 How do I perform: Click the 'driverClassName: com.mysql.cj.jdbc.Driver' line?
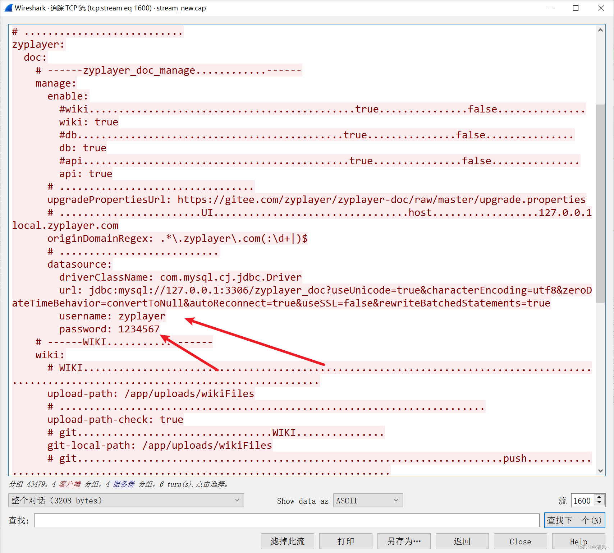click(180, 277)
